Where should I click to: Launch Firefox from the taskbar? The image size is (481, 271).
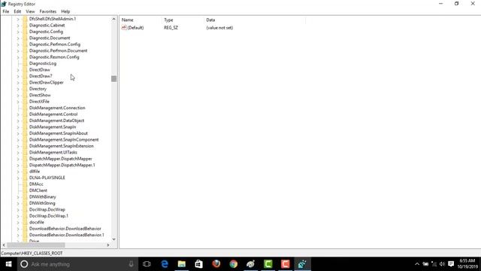[216, 264]
